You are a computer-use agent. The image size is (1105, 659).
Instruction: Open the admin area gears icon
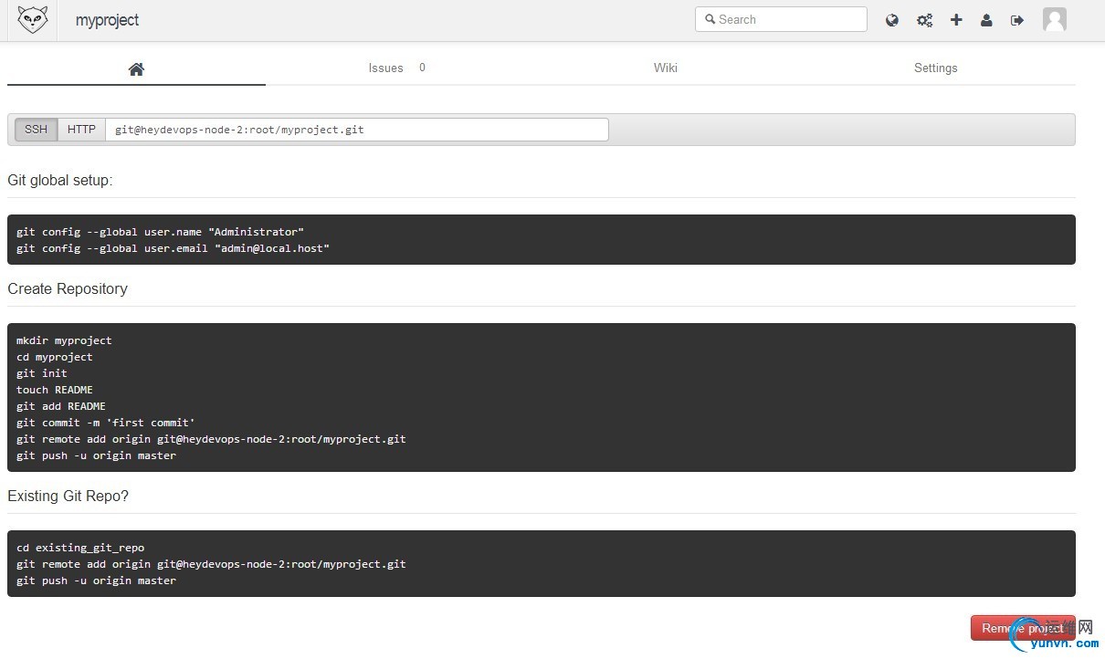924,20
